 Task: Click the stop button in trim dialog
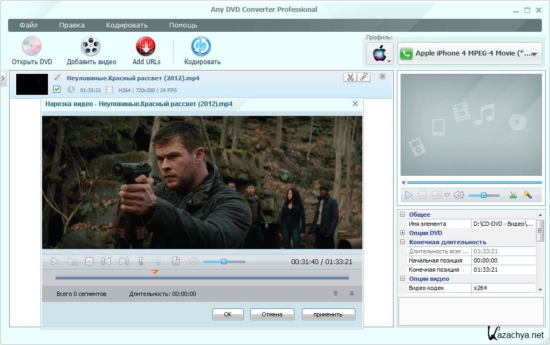(x=90, y=261)
